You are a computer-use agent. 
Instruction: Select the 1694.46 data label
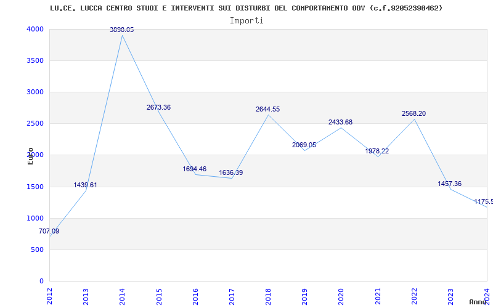pyautogui.click(x=195, y=169)
